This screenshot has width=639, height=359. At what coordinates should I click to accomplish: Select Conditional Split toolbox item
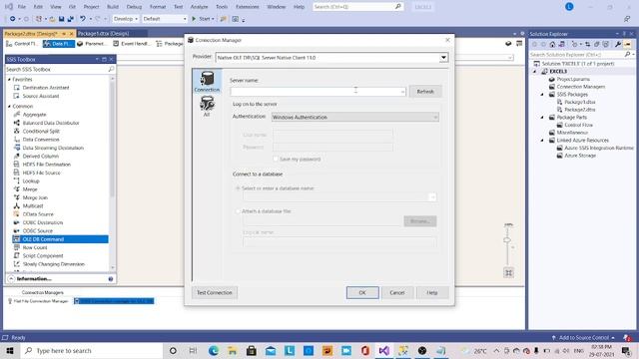point(41,131)
